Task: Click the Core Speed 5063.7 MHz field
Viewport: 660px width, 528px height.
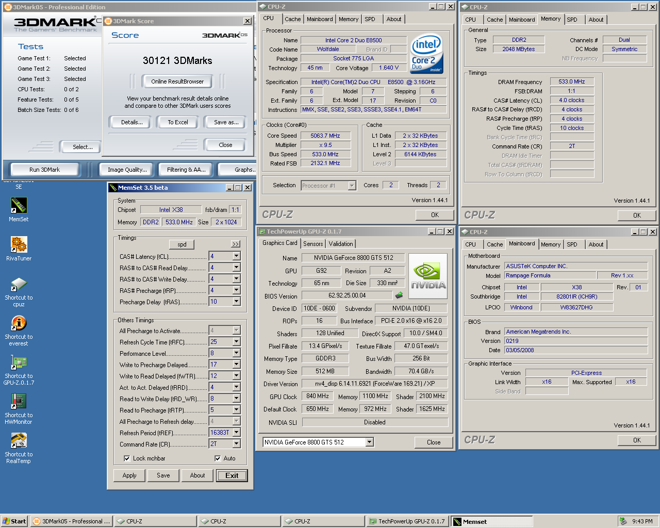Action: pos(325,136)
